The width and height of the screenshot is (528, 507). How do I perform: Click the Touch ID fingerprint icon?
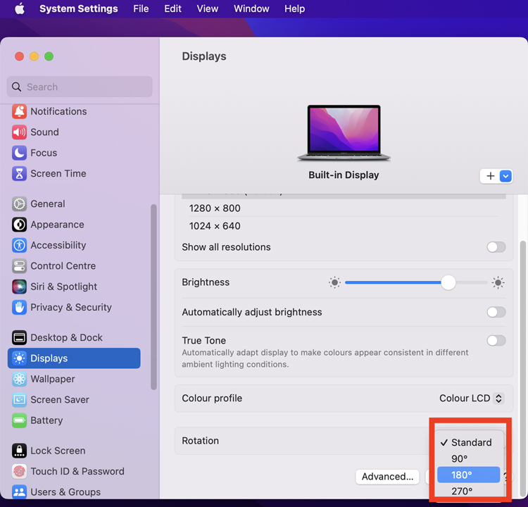click(x=19, y=472)
